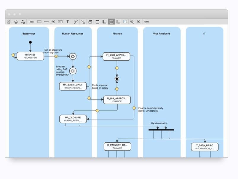
Task: Toggle the horizontal rows layout button
Action: click(118, 22)
